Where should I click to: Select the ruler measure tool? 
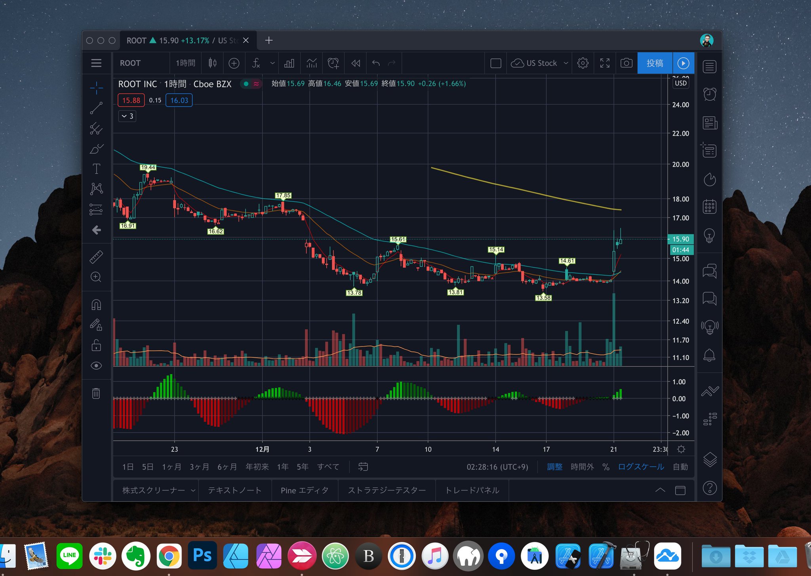click(96, 257)
